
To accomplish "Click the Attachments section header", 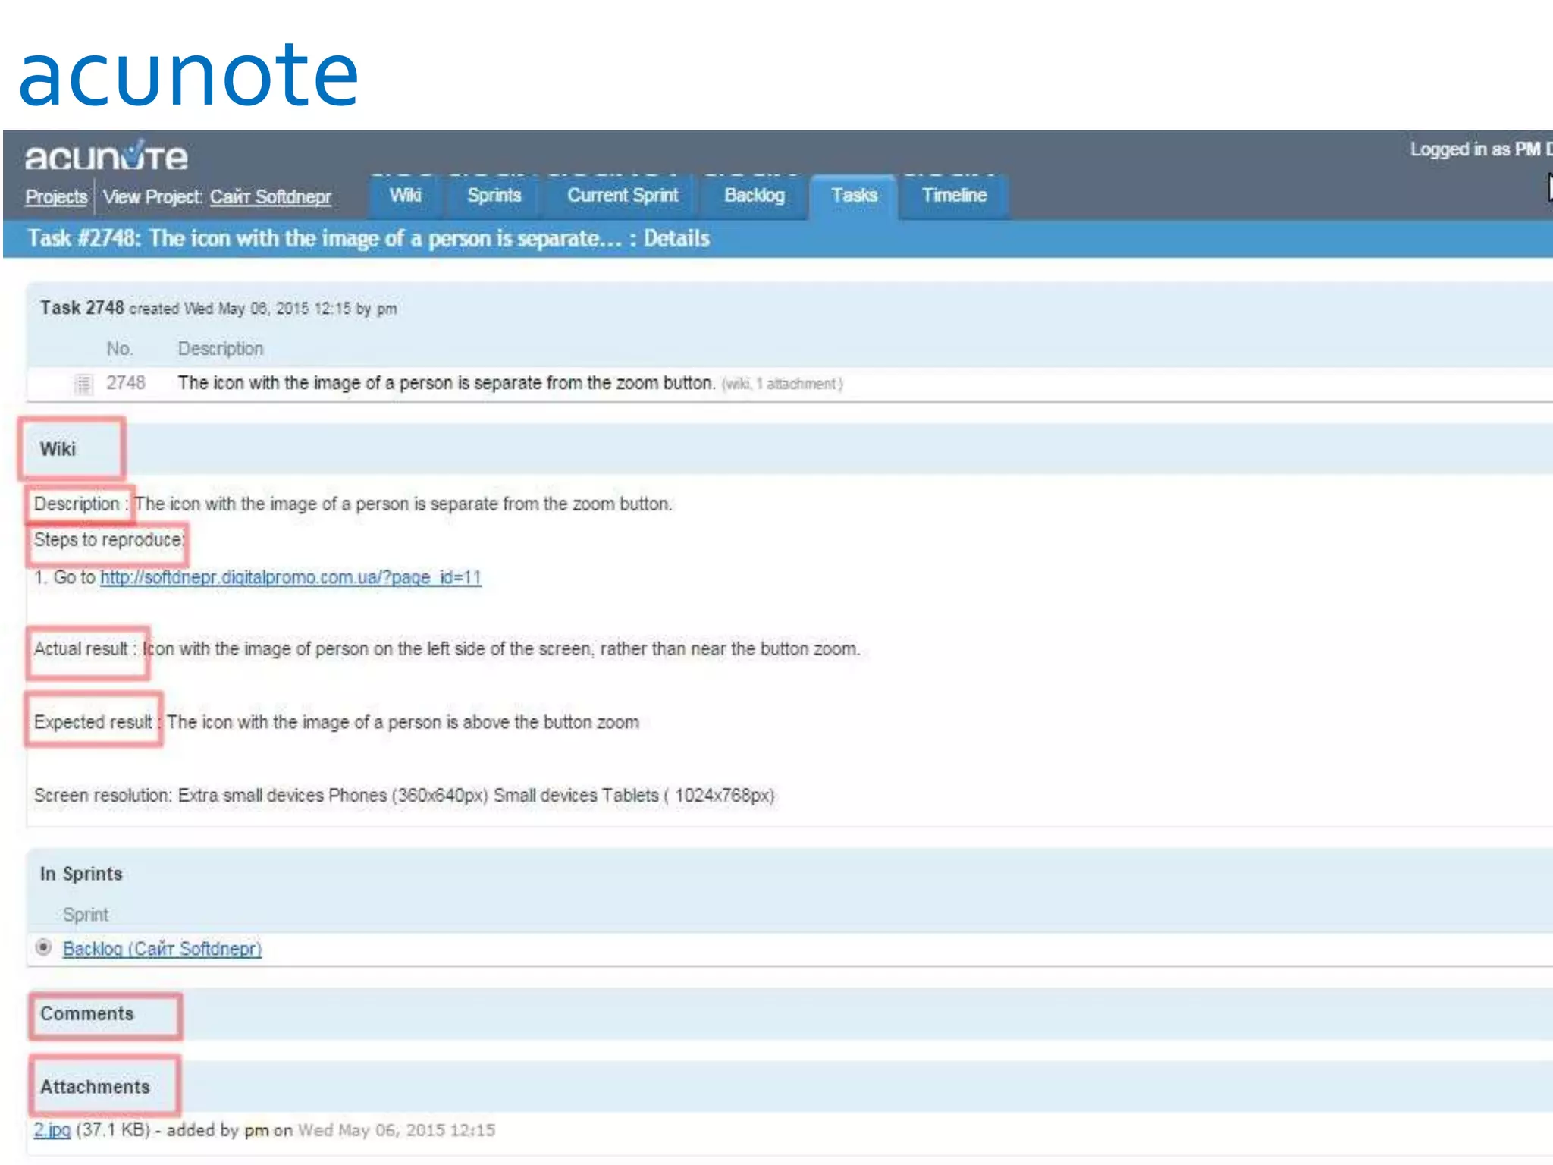I will 95,1087.
